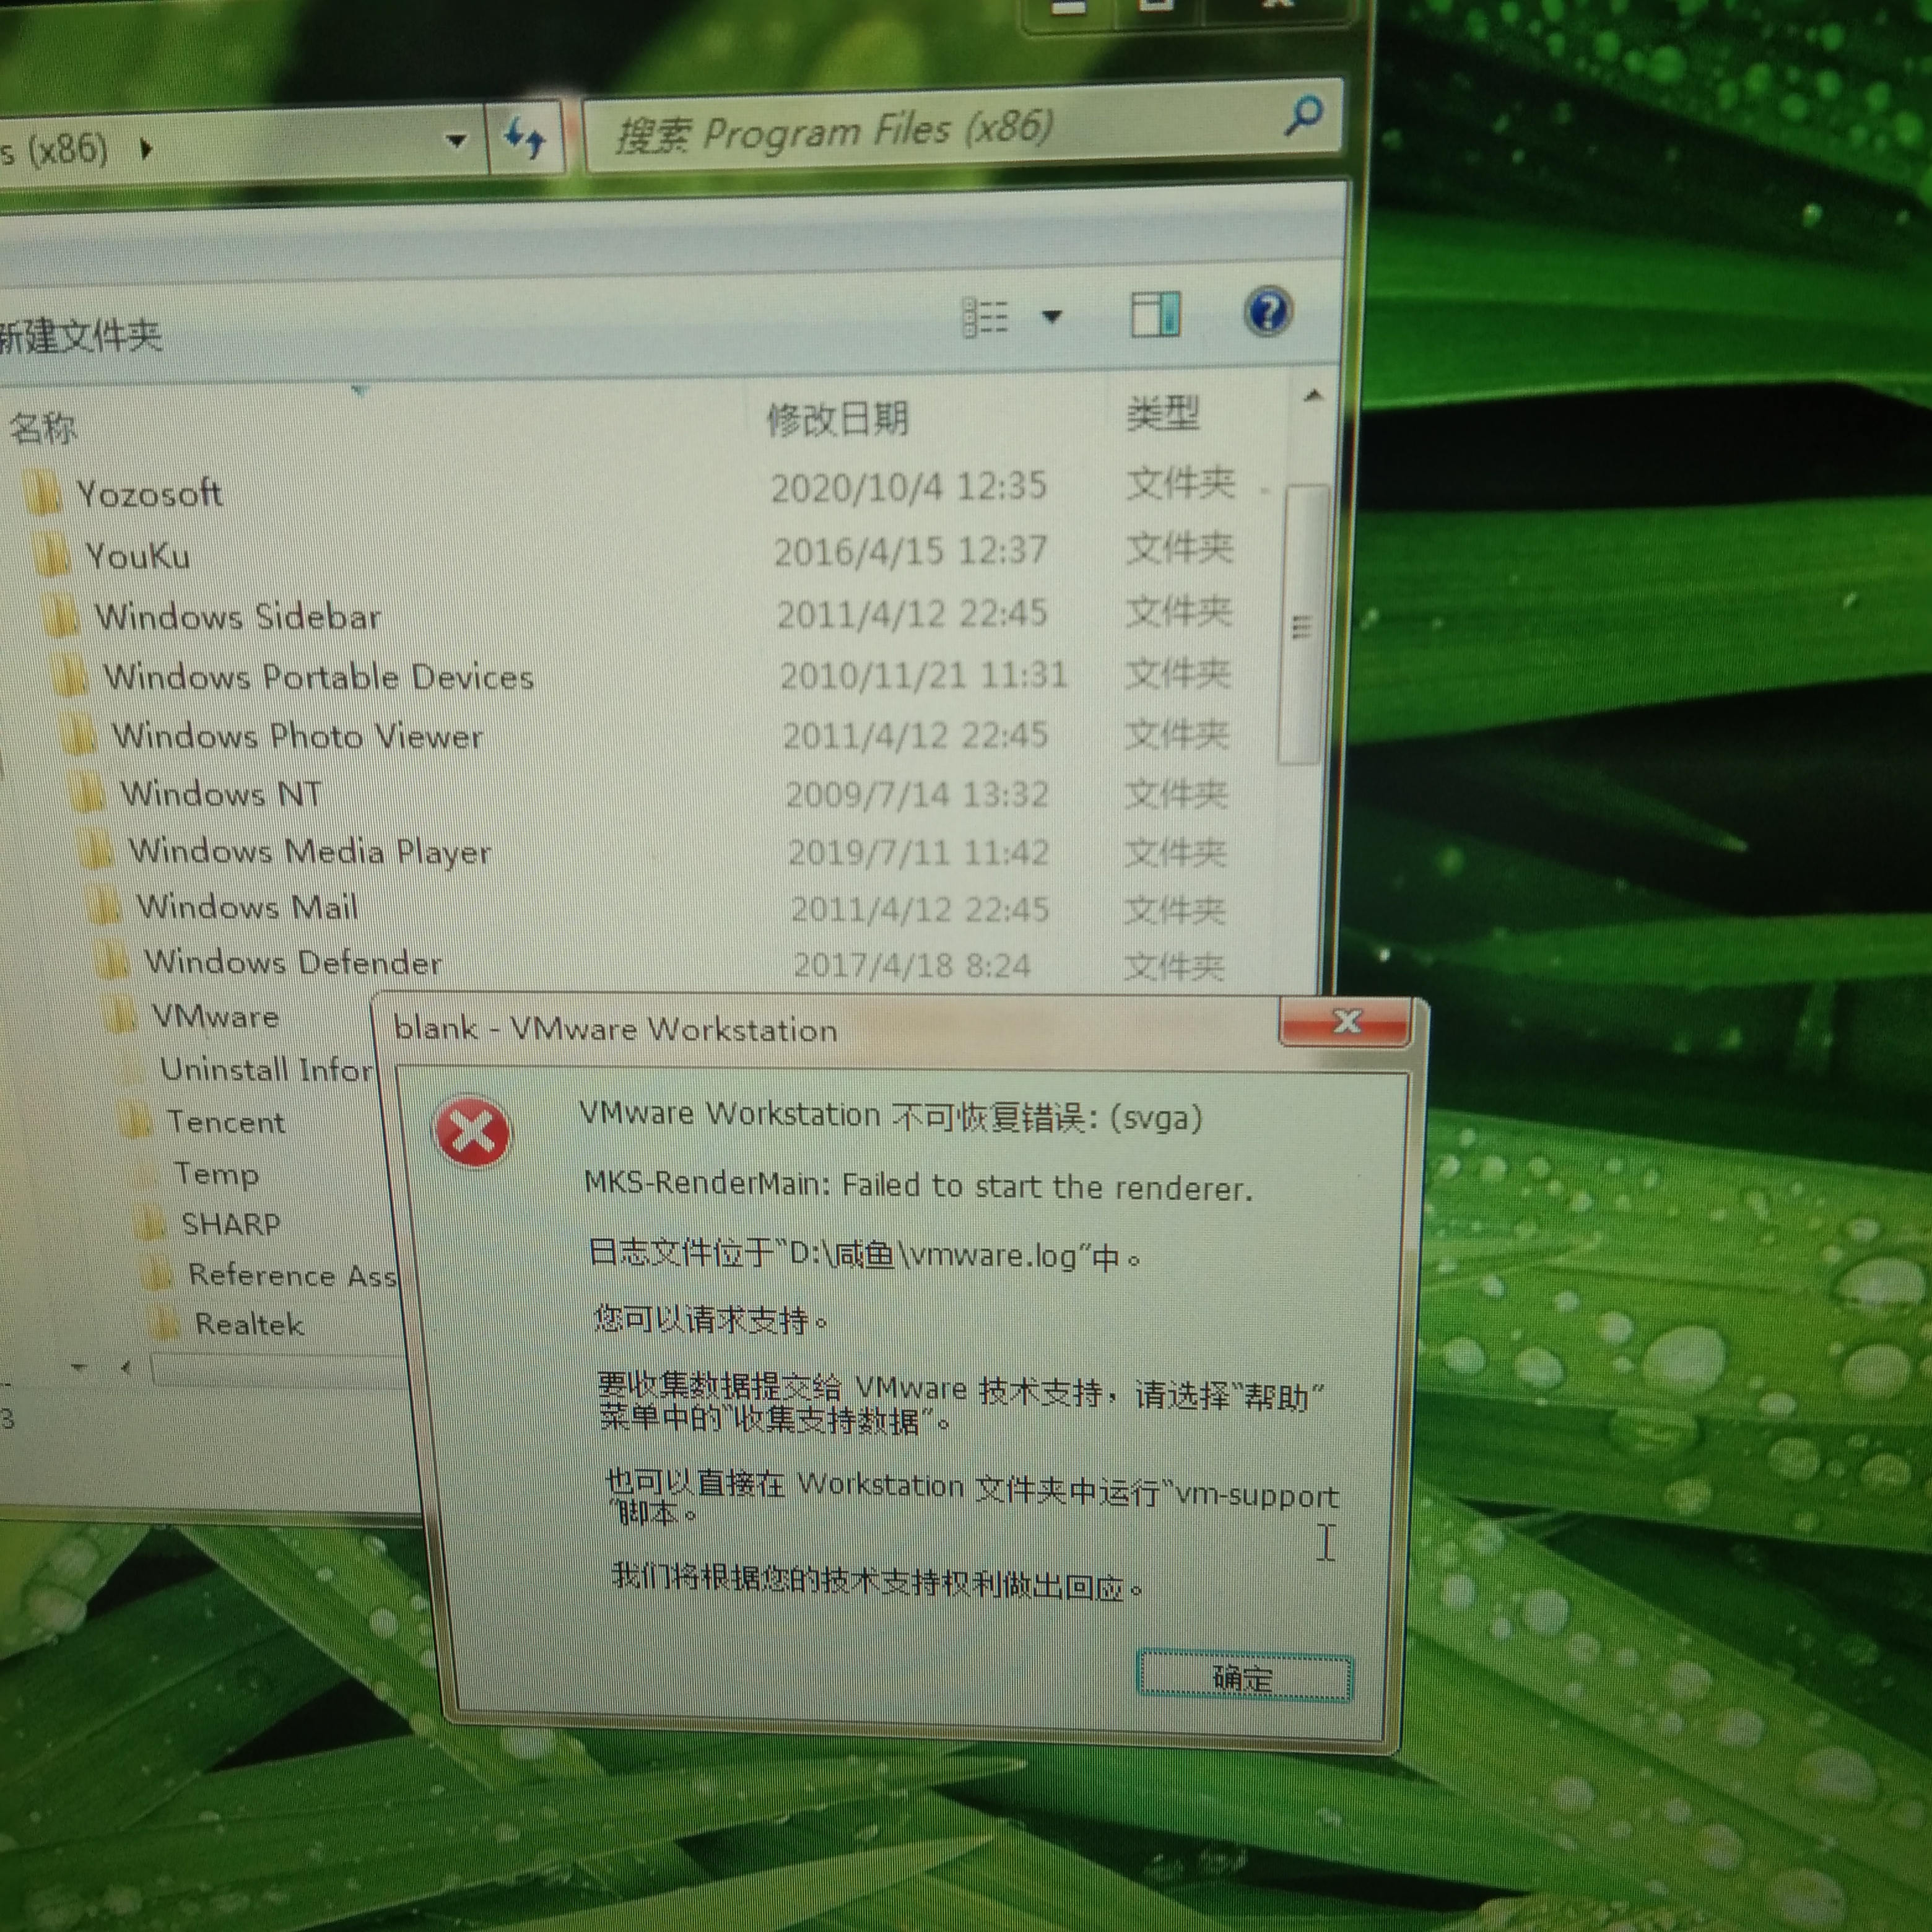Select the VMware folder

215,1016
